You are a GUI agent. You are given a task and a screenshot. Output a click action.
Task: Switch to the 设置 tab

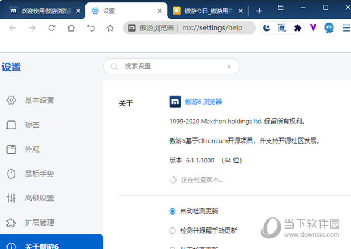tap(126, 11)
